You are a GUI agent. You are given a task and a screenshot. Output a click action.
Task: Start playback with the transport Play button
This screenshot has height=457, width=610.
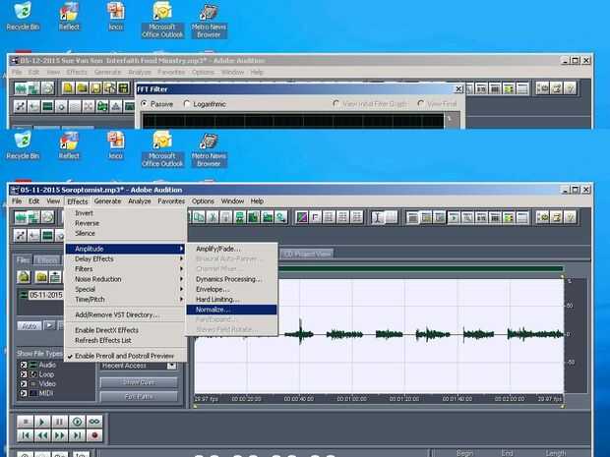click(42, 422)
